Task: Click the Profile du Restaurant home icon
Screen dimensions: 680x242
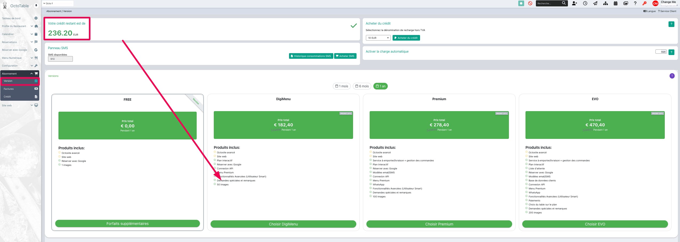Action: pos(36,26)
